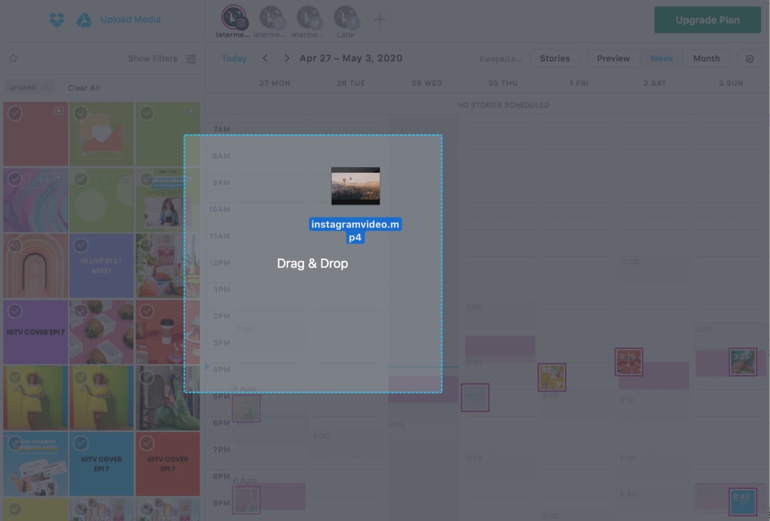The width and height of the screenshot is (770, 521).
Task: Switch to the Month view tab
Action: [706, 58]
